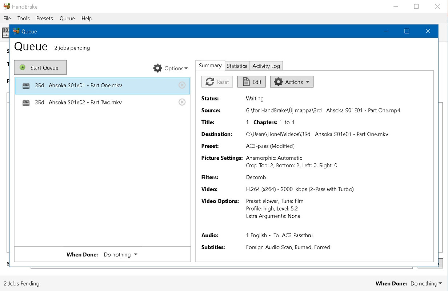
Task: Open When Done dropdown in Queue window
Action: [x=121, y=255]
